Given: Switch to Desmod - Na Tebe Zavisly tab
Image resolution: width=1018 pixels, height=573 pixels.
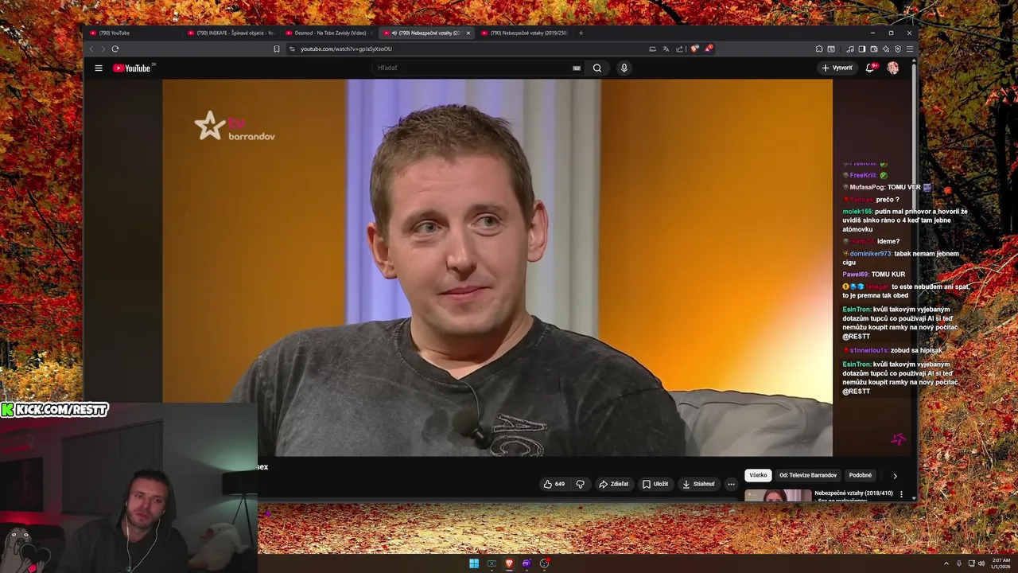Looking at the screenshot, I should pos(329,33).
